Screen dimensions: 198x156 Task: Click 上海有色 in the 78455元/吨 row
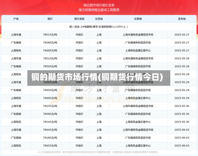click(x=16, y=146)
